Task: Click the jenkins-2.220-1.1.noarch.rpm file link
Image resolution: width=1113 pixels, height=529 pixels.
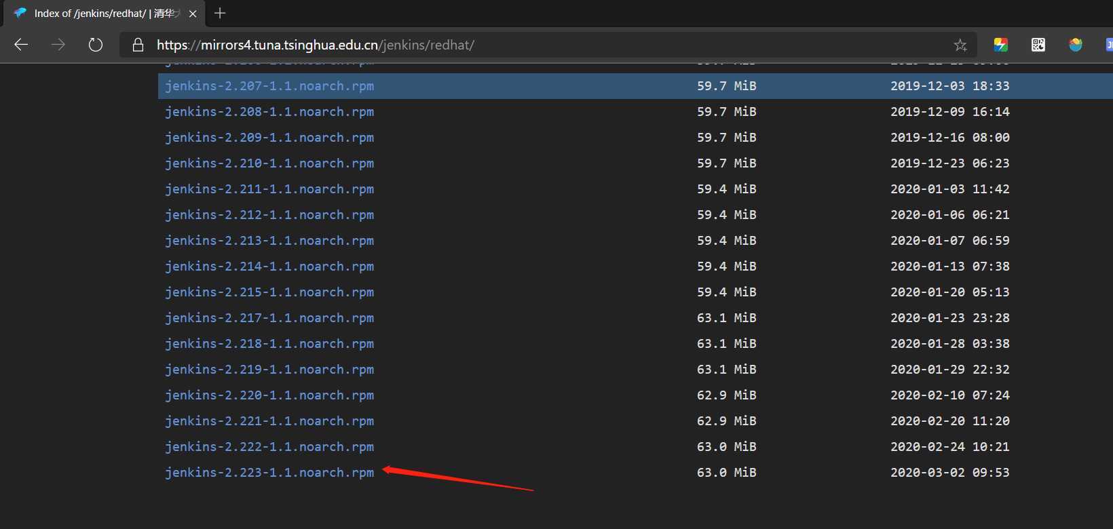Action: (x=269, y=395)
